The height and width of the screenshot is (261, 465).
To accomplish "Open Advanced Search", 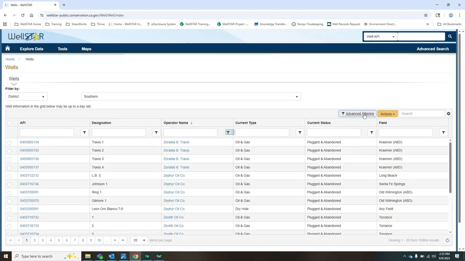I will coord(433,49).
